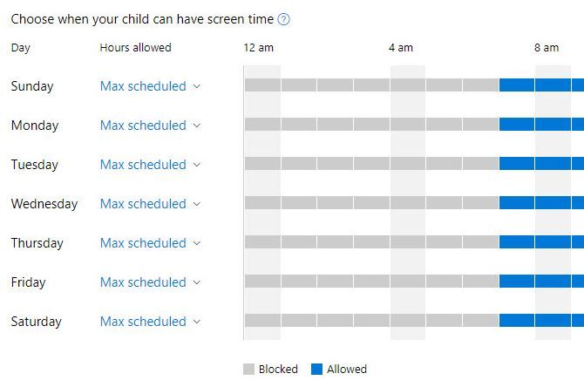Expand Friday's hours allowed chevron
The image size is (584, 387).
pyautogui.click(x=197, y=282)
